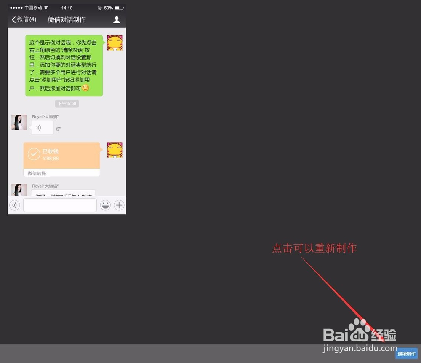Tap the plus attachment icon
Screen dimensions: 421x363
[x=119, y=205]
